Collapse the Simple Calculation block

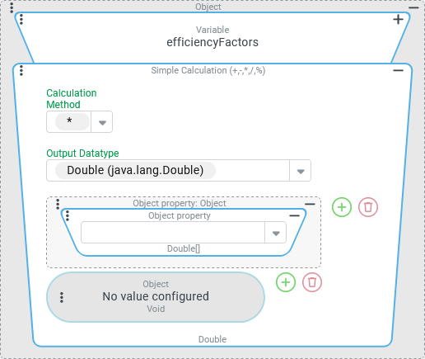[398, 71]
